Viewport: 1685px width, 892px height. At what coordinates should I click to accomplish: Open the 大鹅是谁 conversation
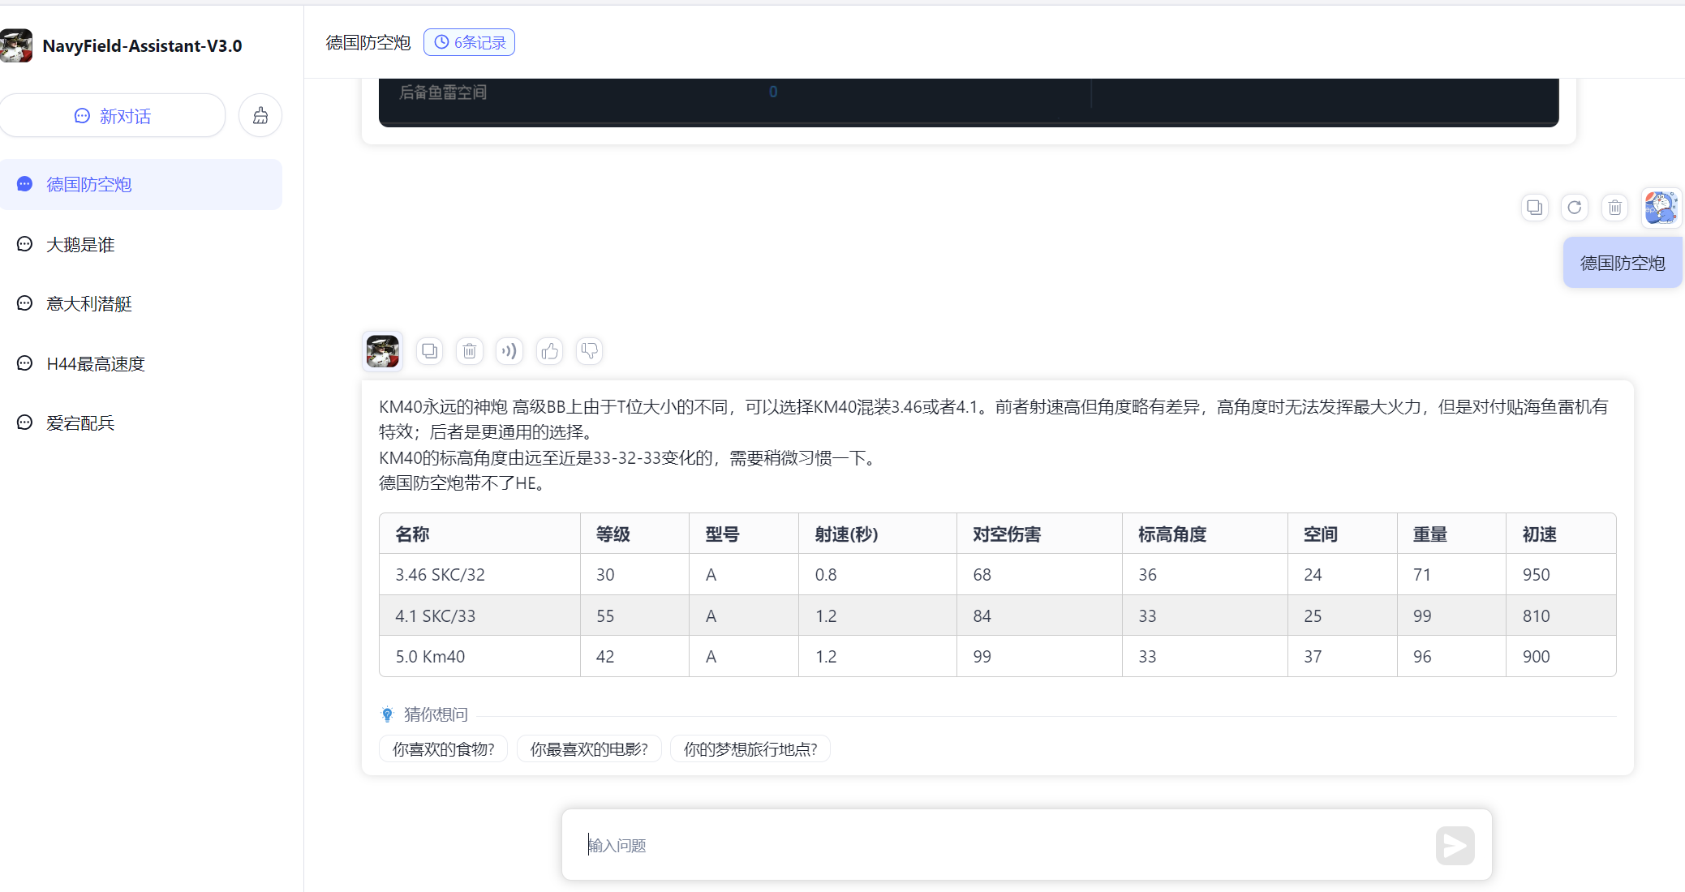[x=80, y=244]
